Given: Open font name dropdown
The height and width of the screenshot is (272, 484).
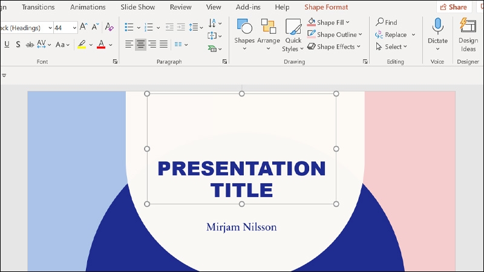Looking at the screenshot, I should point(50,28).
